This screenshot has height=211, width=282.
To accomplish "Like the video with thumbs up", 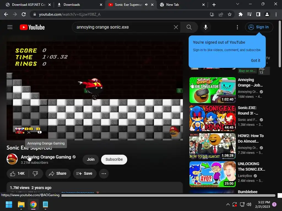I will (x=17, y=174).
